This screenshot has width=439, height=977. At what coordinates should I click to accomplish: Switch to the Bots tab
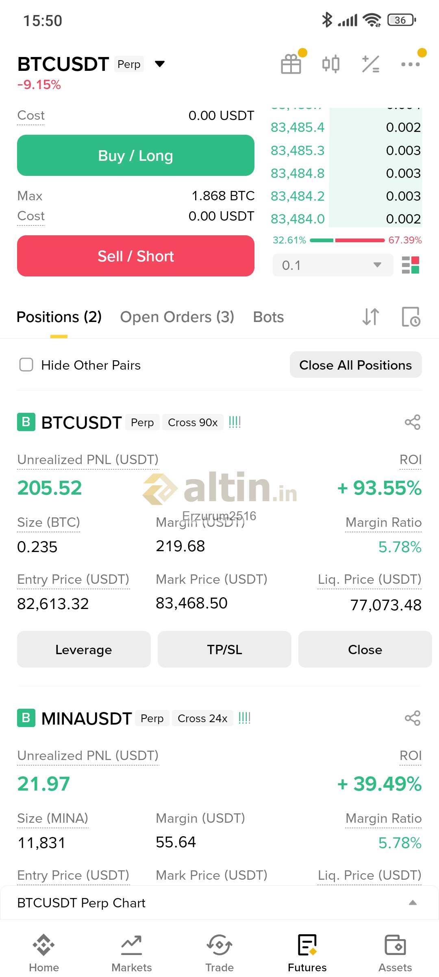click(x=268, y=317)
